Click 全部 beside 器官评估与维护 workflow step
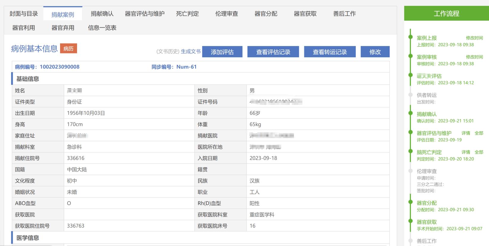The height and width of the screenshot is (246, 489). click(x=479, y=133)
